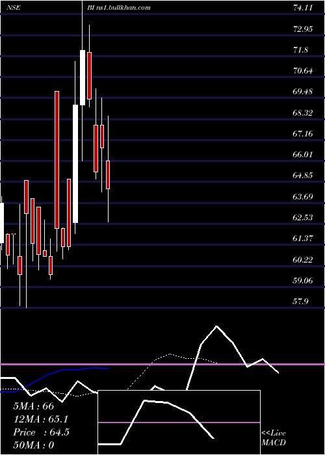This screenshot has height=455, width=325.
Task: Click the <<Live MACD label
Action: (274, 438)
